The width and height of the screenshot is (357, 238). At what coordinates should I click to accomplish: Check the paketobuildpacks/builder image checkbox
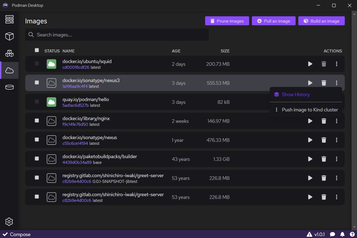(37, 159)
